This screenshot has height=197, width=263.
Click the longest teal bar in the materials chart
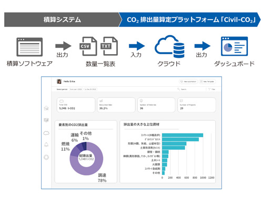click(x=183, y=135)
